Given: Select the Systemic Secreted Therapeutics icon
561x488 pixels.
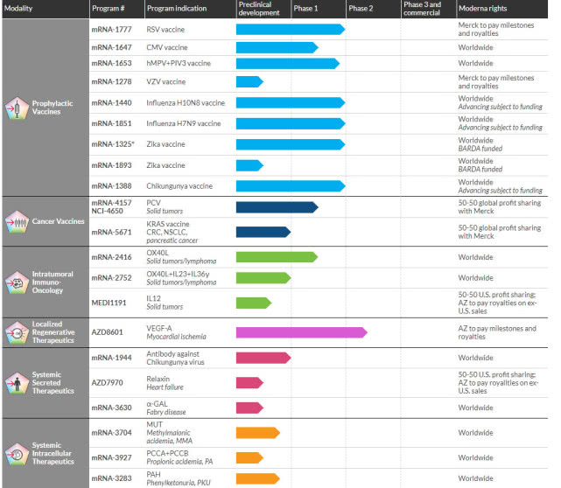Looking at the screenshot, I should coord(14,383).
